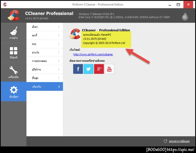Viewport: 196px width, 153px height.
Task: Click the CCleaner logo in the About pane
Action: [x=75, y=34]
